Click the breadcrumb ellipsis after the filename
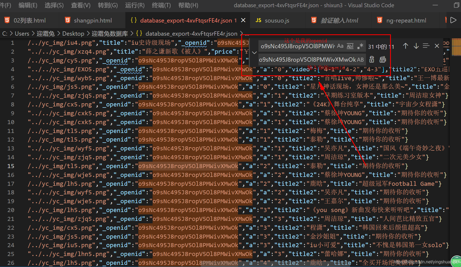Screen dimensions: 461x267 pyautogui.click(x=247, y=34)
